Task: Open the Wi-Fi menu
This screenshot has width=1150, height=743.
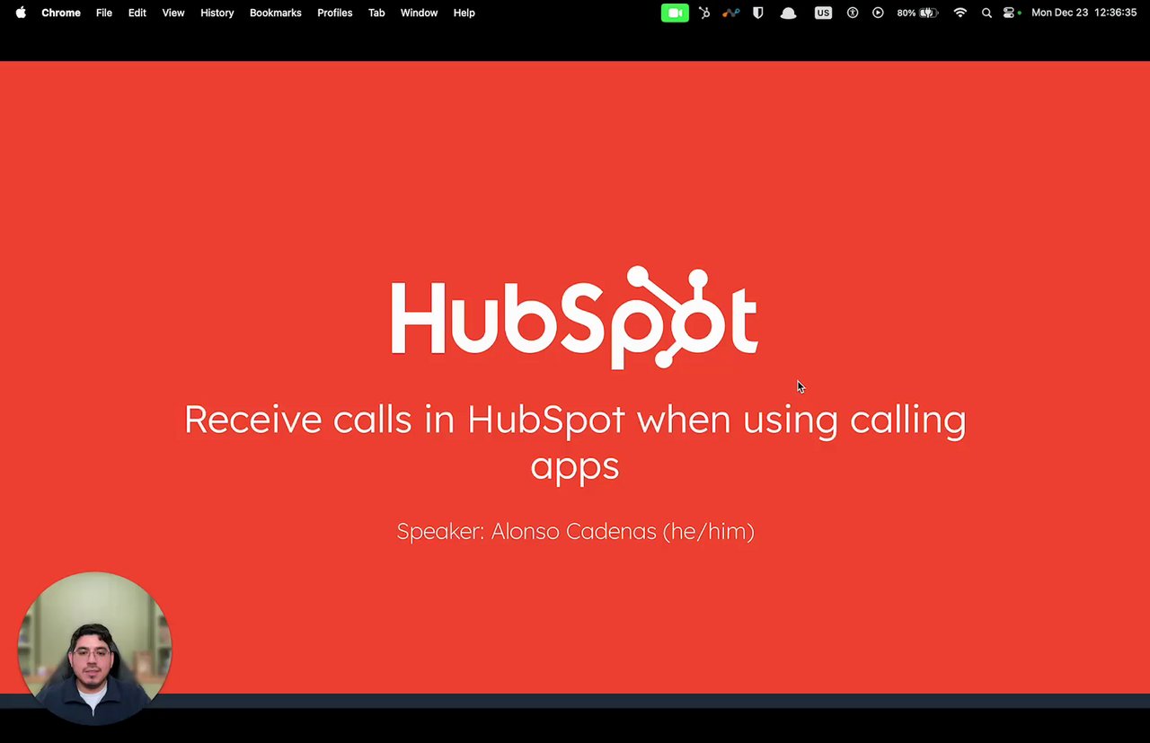Action: [960, 13]
